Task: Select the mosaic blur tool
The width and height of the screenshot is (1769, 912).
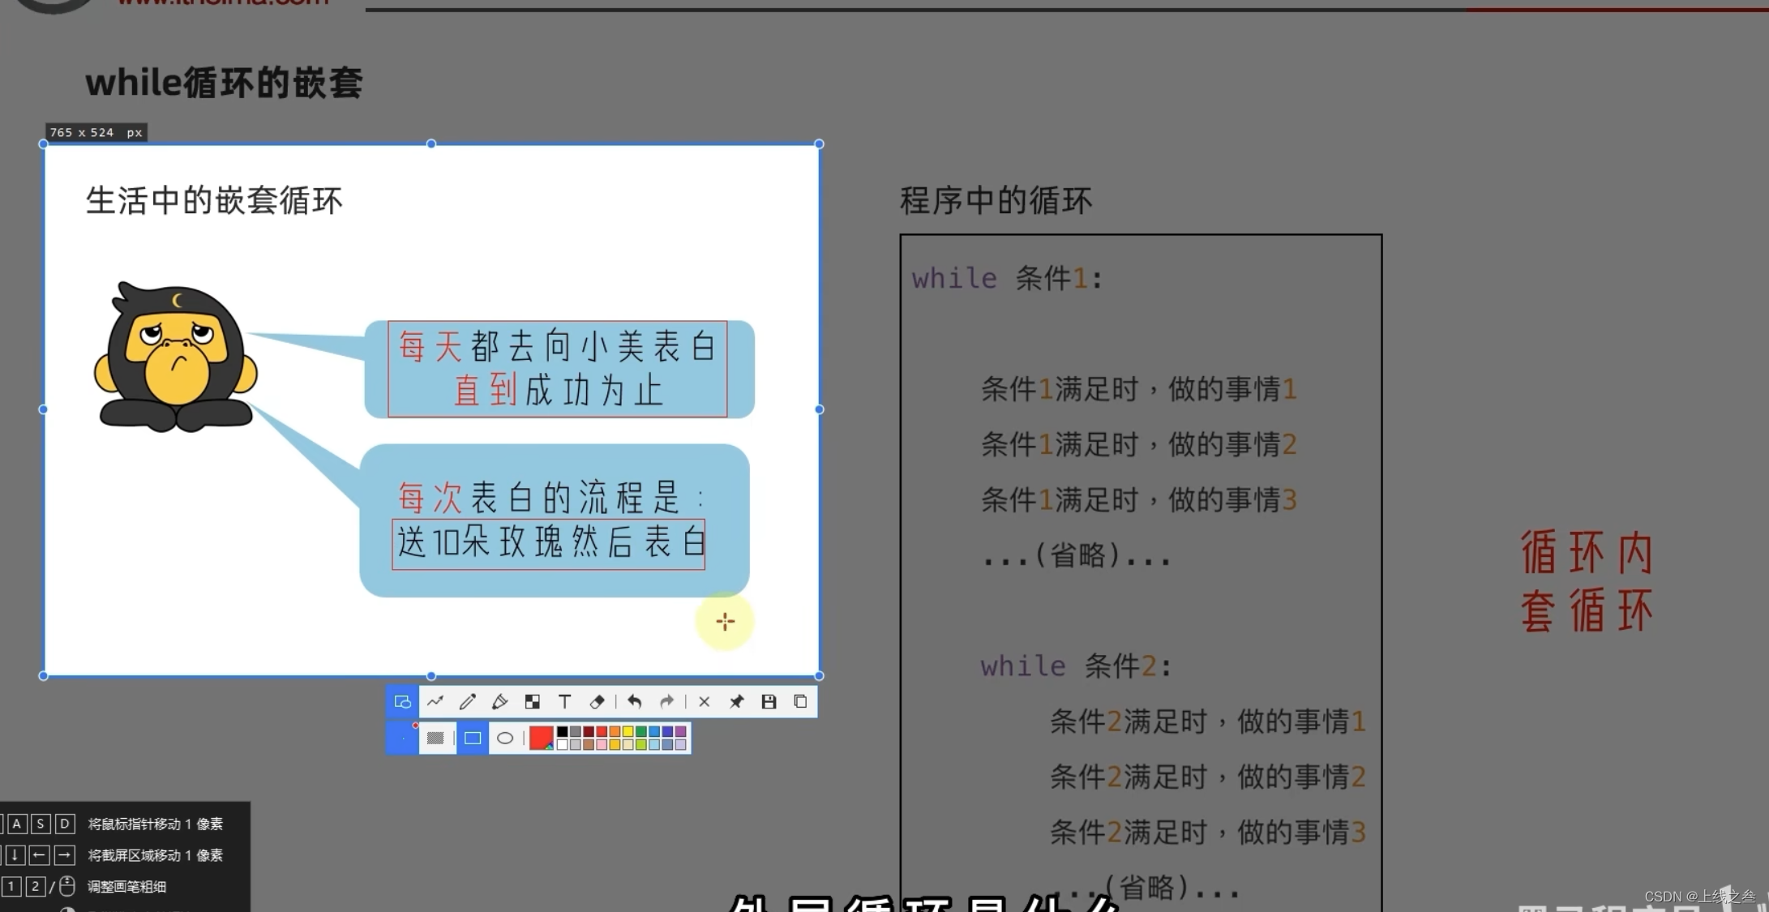Action: [x=532, y=702]
